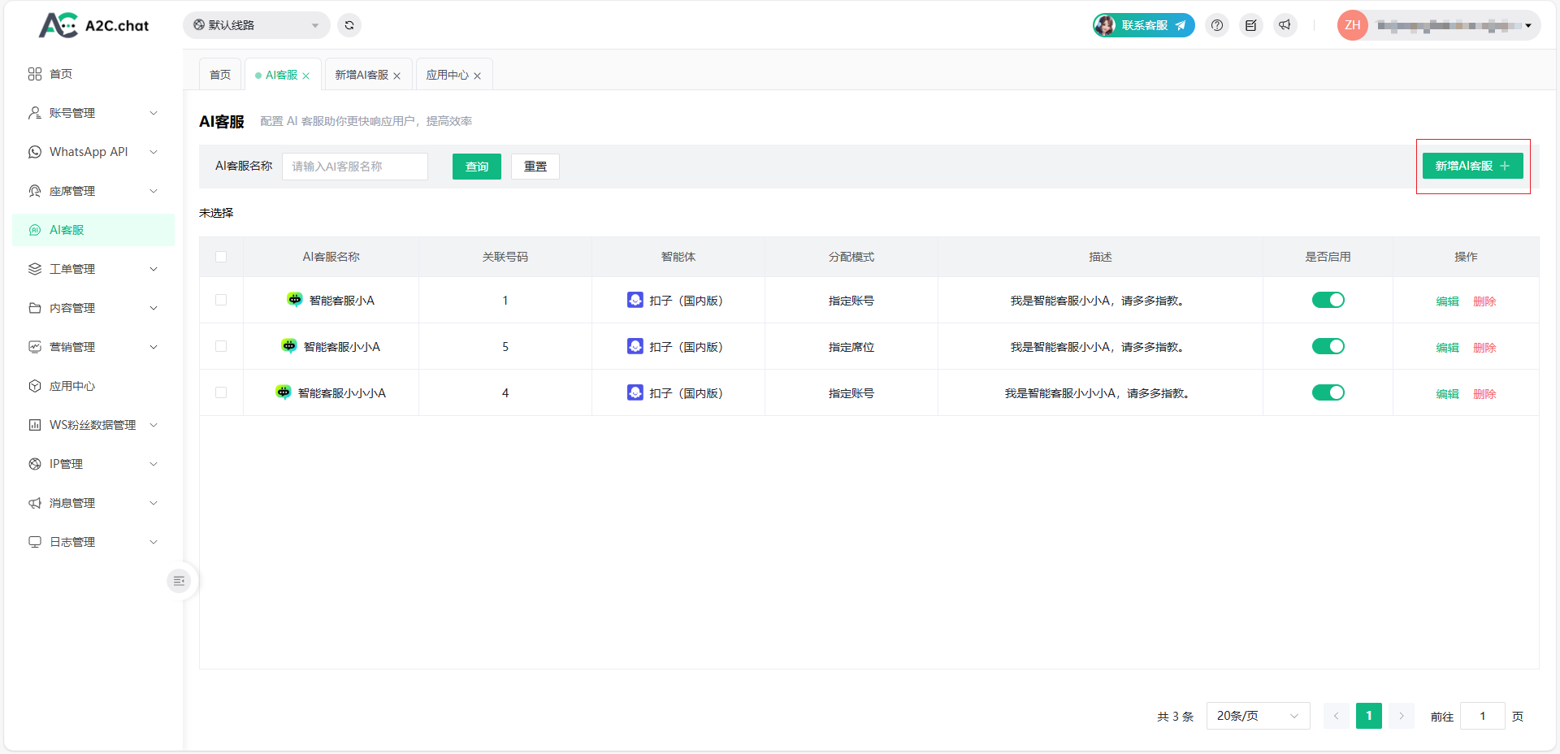Open the help question mark icon
The image size is (1560, 754).
coord(1217,25)
